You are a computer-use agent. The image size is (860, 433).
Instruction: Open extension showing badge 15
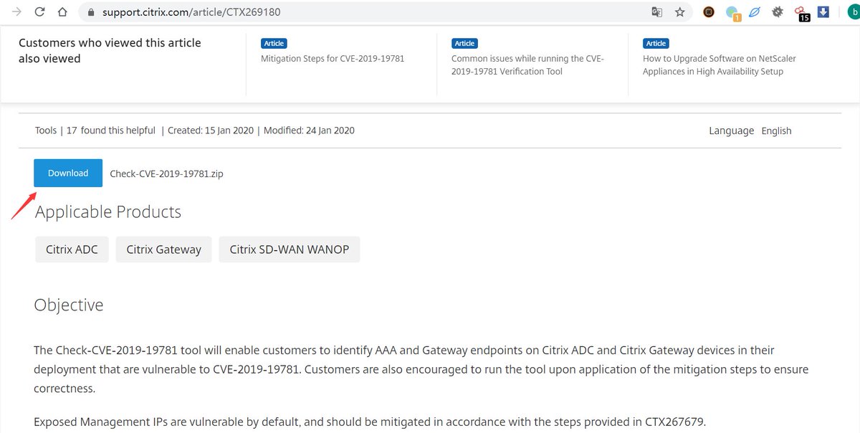click(x=801, y=14)
